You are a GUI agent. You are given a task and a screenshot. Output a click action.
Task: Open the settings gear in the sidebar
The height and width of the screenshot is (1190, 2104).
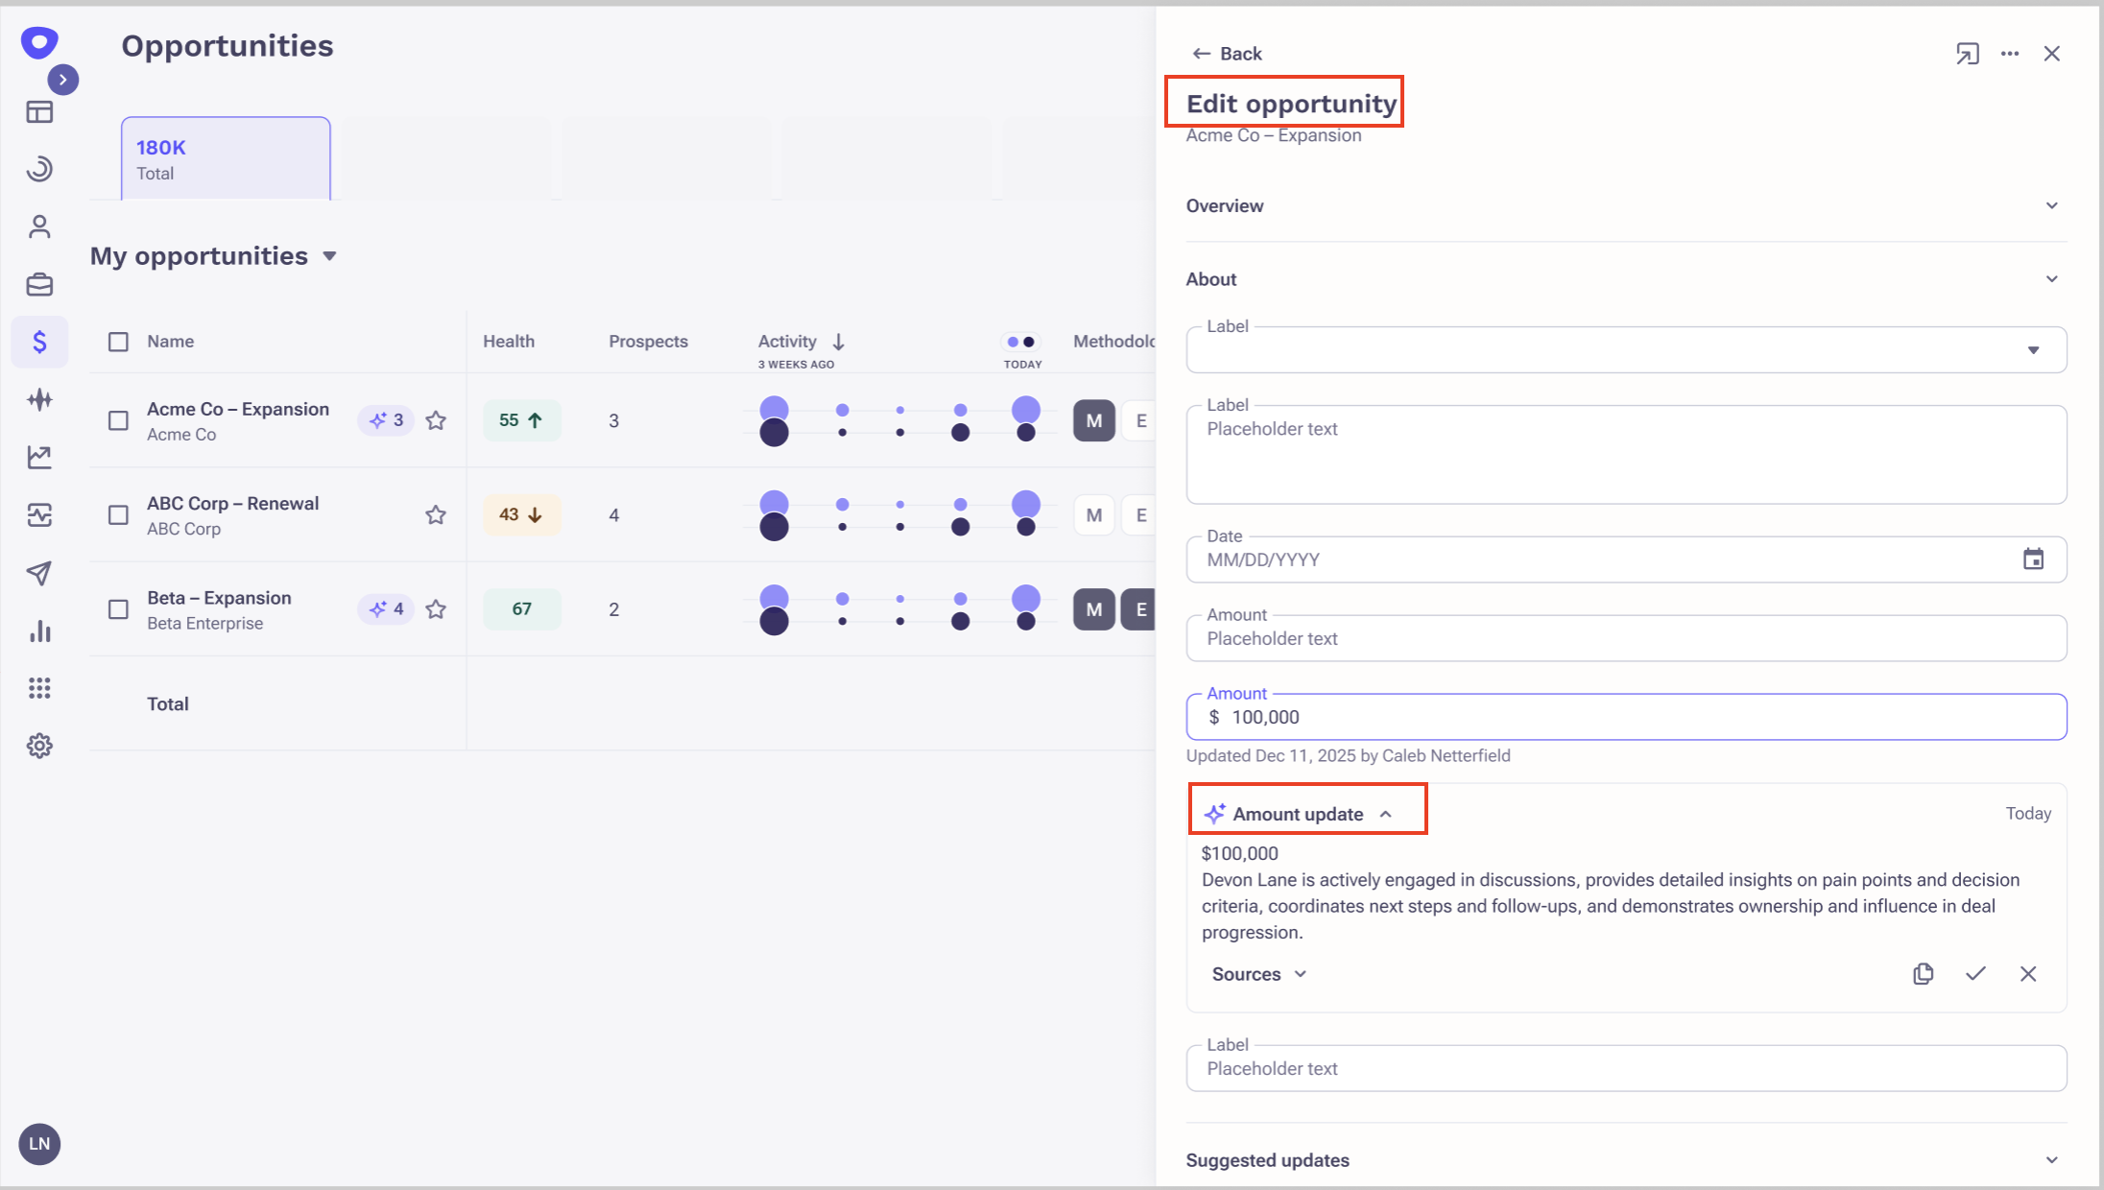point(39,746)
